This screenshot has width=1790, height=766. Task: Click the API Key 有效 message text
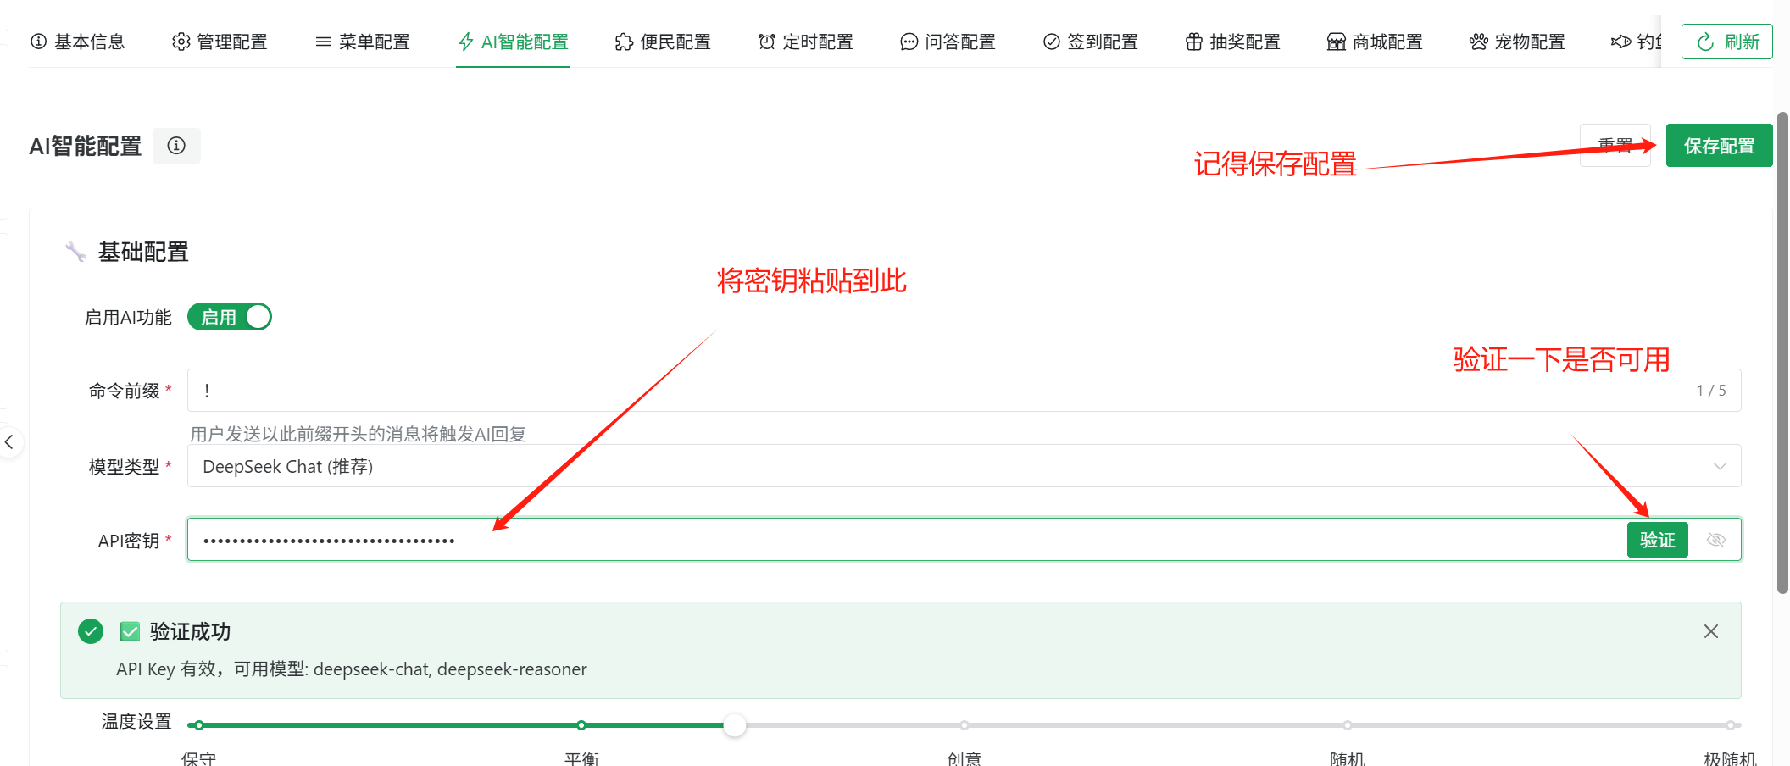click(352, 669)
